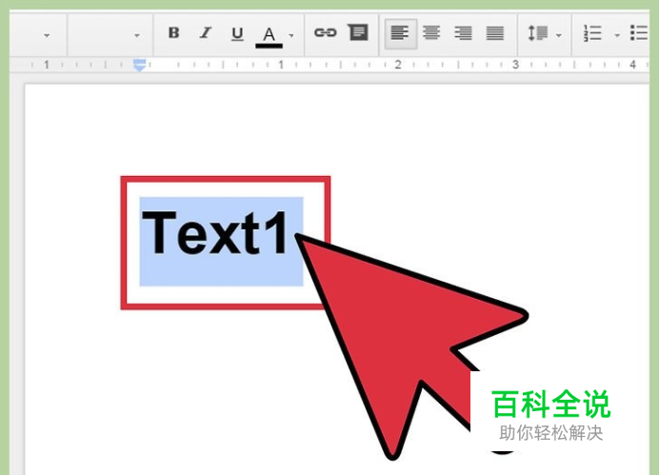Select justified text alignment

[495, 32]
